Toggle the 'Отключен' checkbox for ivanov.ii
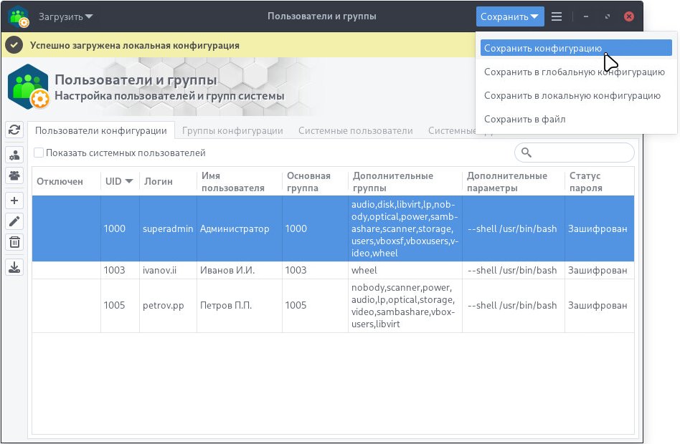 (65, 270)
